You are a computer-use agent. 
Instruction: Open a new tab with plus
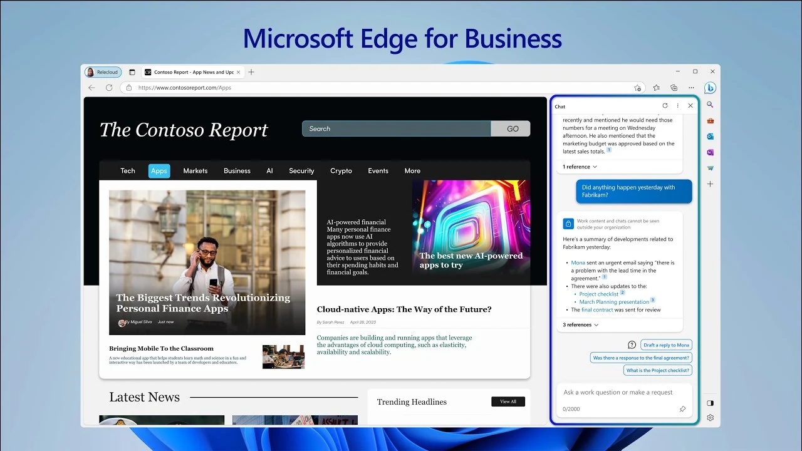pyautogui.click(x=251, y=72)
